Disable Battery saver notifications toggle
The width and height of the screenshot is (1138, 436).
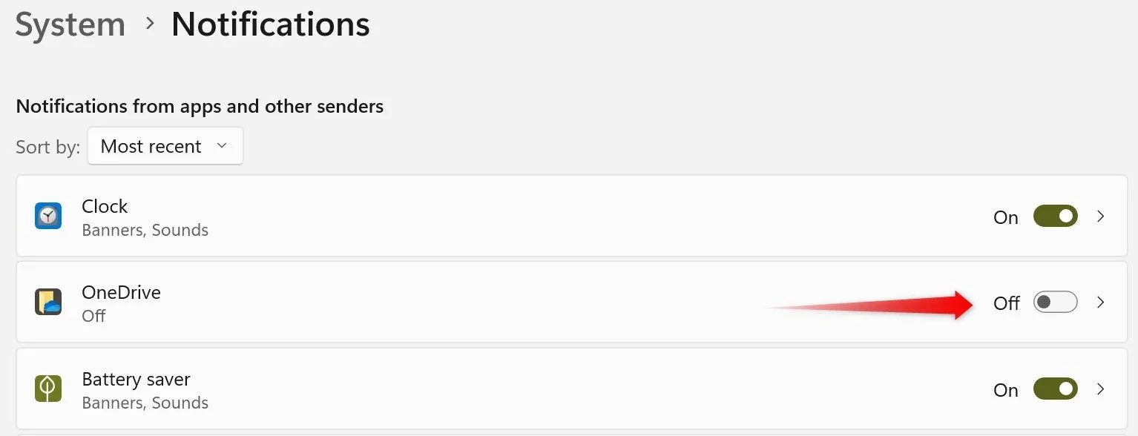click(x=1055, y=389)
